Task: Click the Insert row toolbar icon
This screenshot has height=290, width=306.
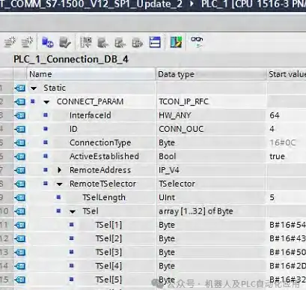Action: tap(10, 42)
